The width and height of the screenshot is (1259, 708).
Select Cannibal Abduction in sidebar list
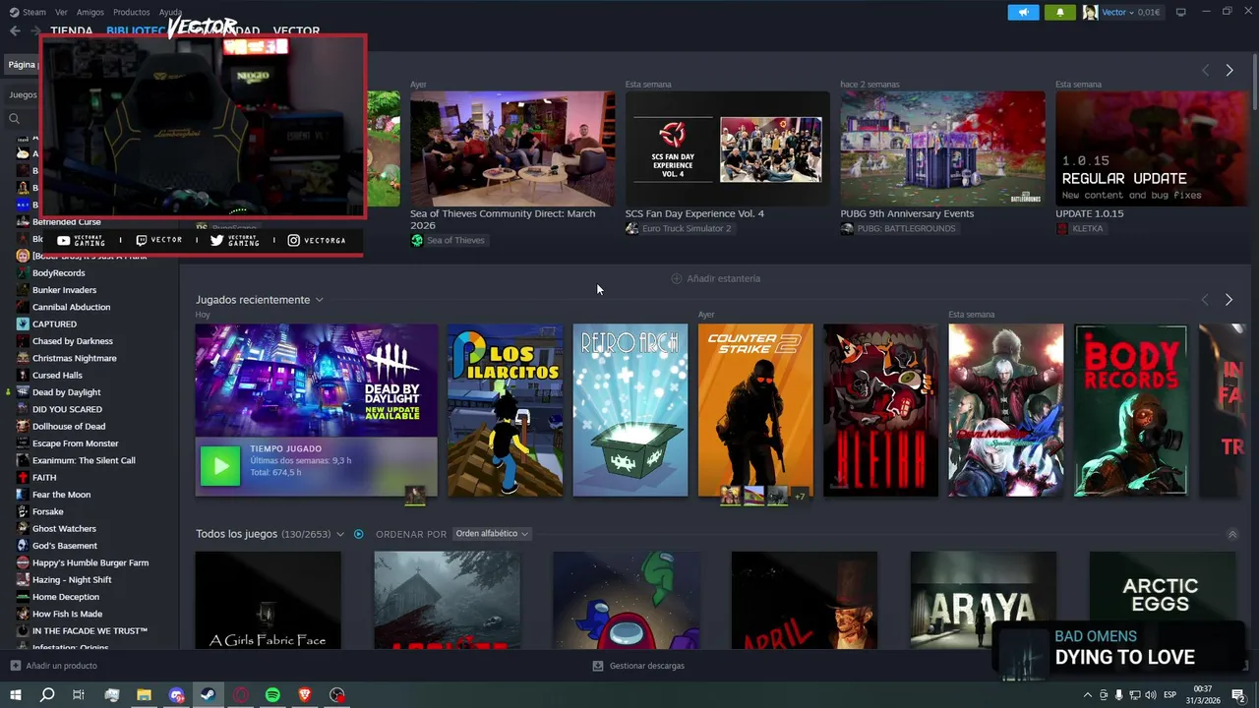click(71, 307)
